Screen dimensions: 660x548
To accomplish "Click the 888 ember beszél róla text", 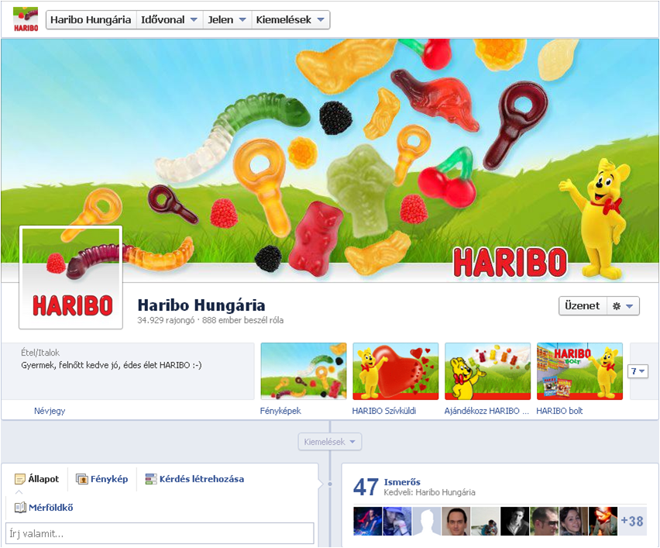I will click(243, 320).
